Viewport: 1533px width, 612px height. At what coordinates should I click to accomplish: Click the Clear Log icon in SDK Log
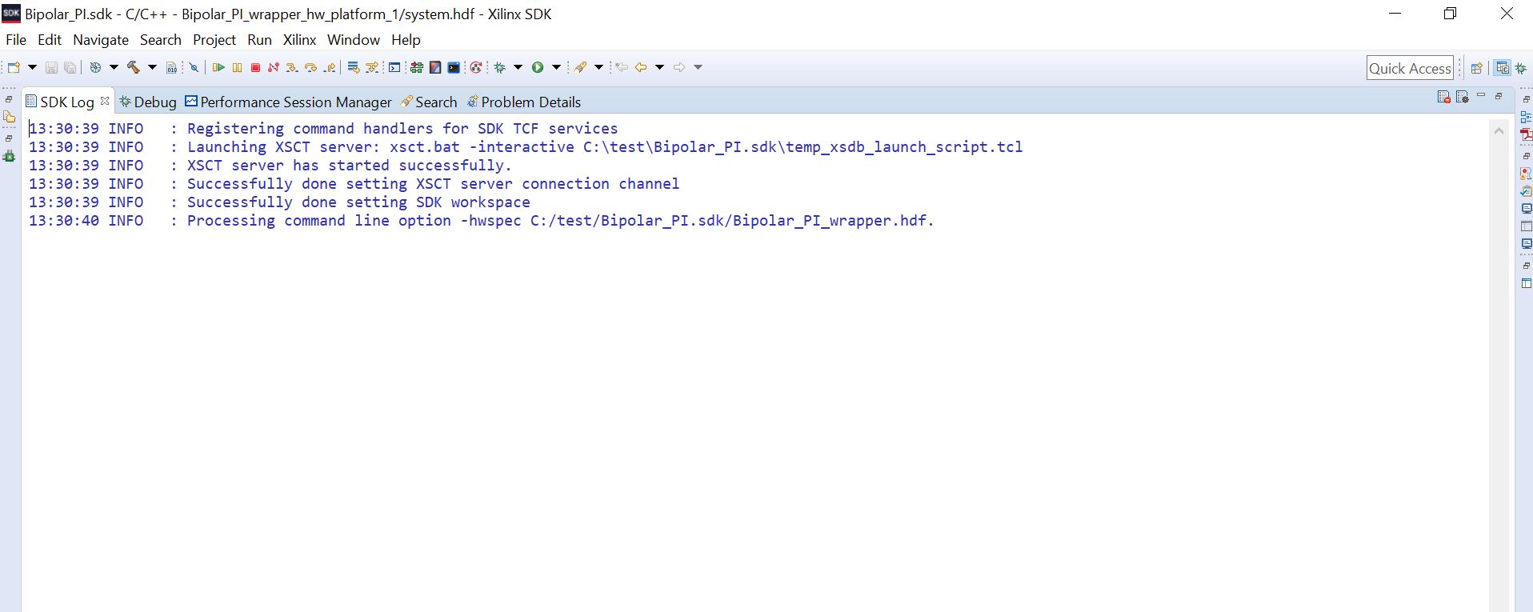1444,97
